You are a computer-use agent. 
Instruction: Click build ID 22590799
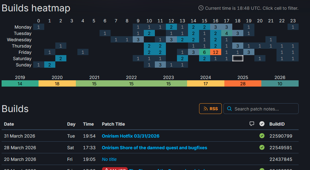click(281, 136)
